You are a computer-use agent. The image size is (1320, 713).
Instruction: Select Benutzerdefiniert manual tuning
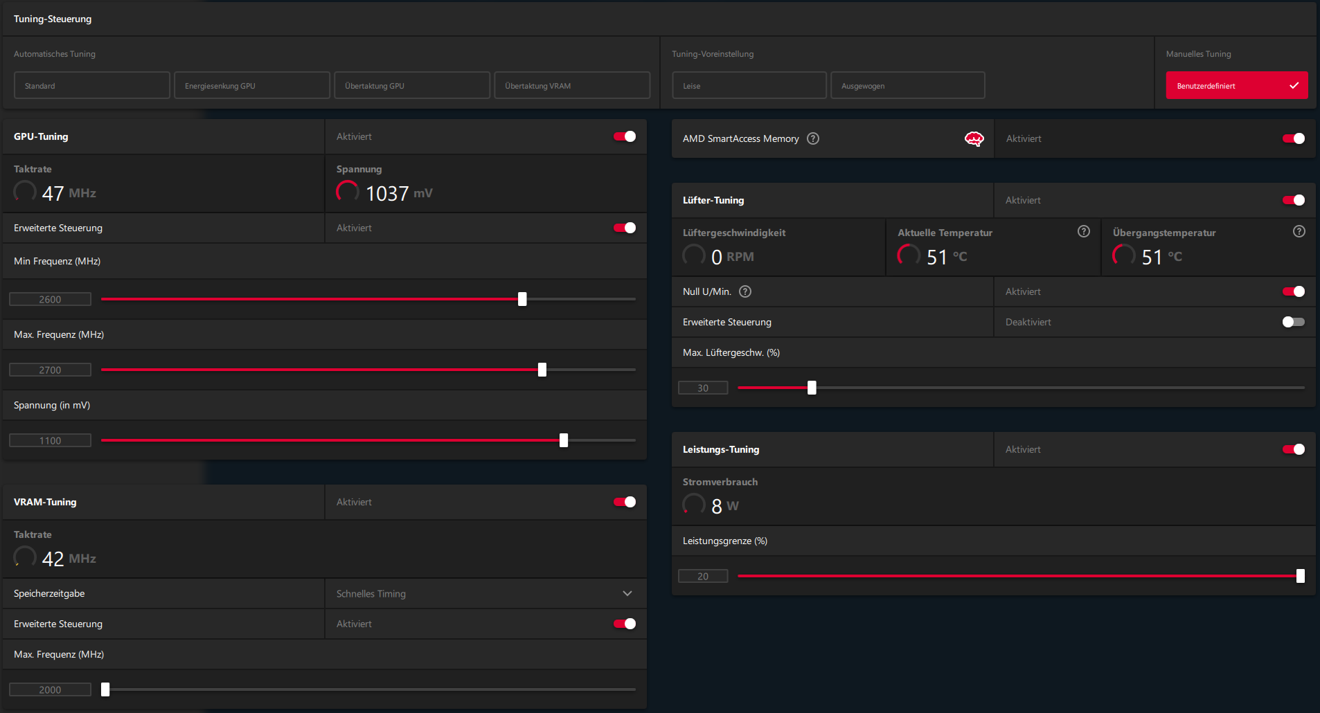[x=1237, y=85]
